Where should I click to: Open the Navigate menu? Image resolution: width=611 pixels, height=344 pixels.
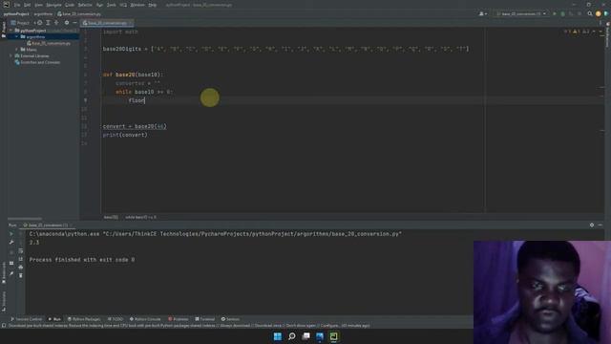point(53,5)
